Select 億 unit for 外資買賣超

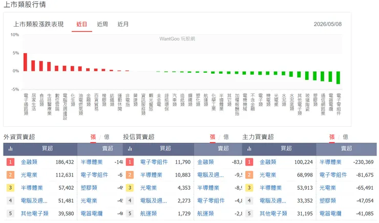tap(107, 137)
